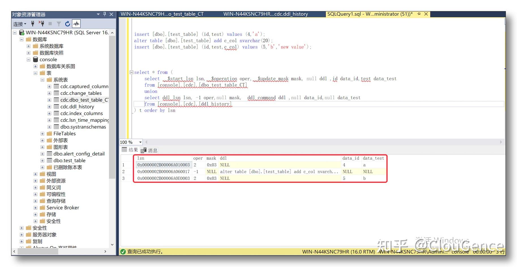The height and width of the screenshot is (267, 517).
Task: Open Activity Monitor from Object Explorer toolbar
Action: [x=76, y=24]
